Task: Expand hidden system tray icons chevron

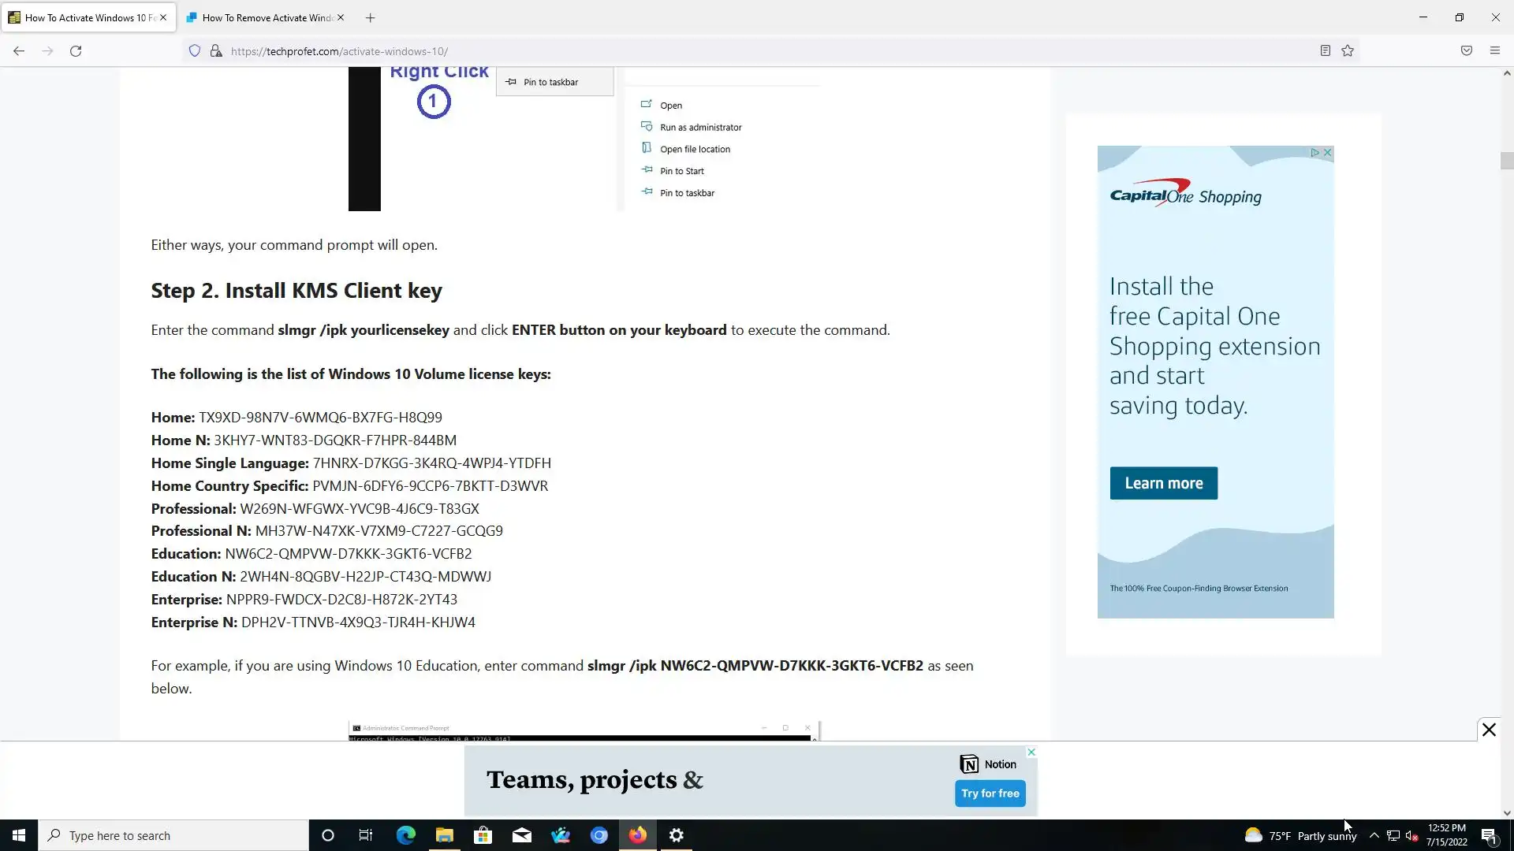Action: tap(1374, 835)
